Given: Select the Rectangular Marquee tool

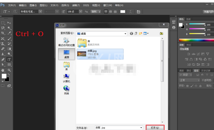Looking at the screenshot, I should [3, 23].
